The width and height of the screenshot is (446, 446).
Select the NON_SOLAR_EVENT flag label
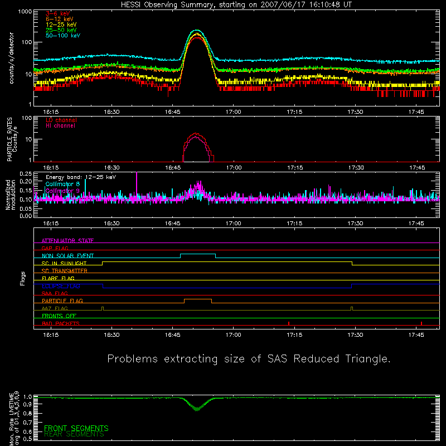pos(67,256)
